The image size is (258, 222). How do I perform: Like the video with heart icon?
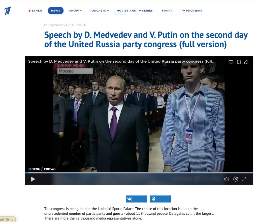(x=231, y=62)
